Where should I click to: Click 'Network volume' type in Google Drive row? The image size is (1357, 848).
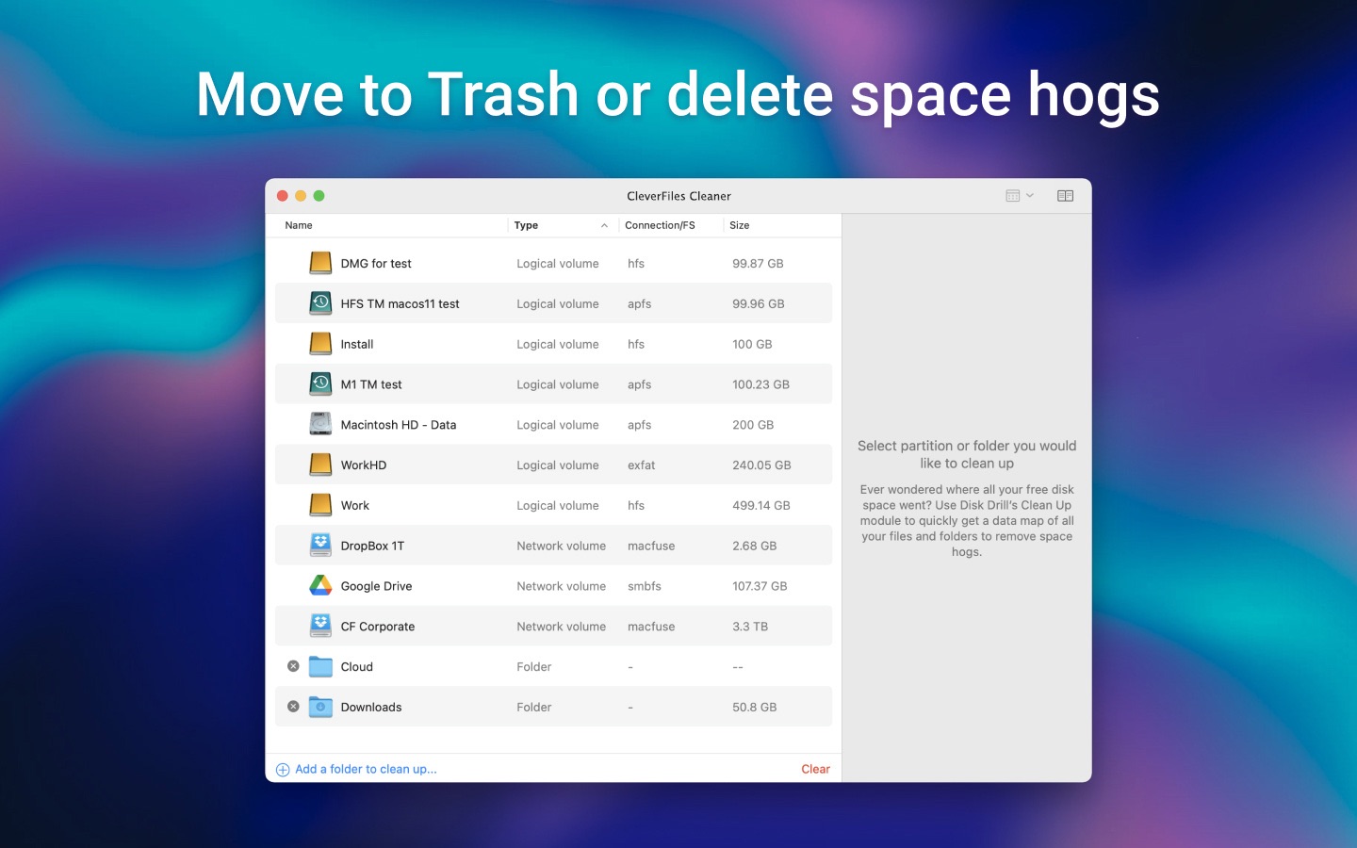(x=562, y=586)
